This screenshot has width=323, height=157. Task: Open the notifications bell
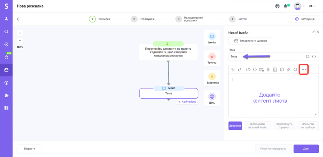coord(286,6)
